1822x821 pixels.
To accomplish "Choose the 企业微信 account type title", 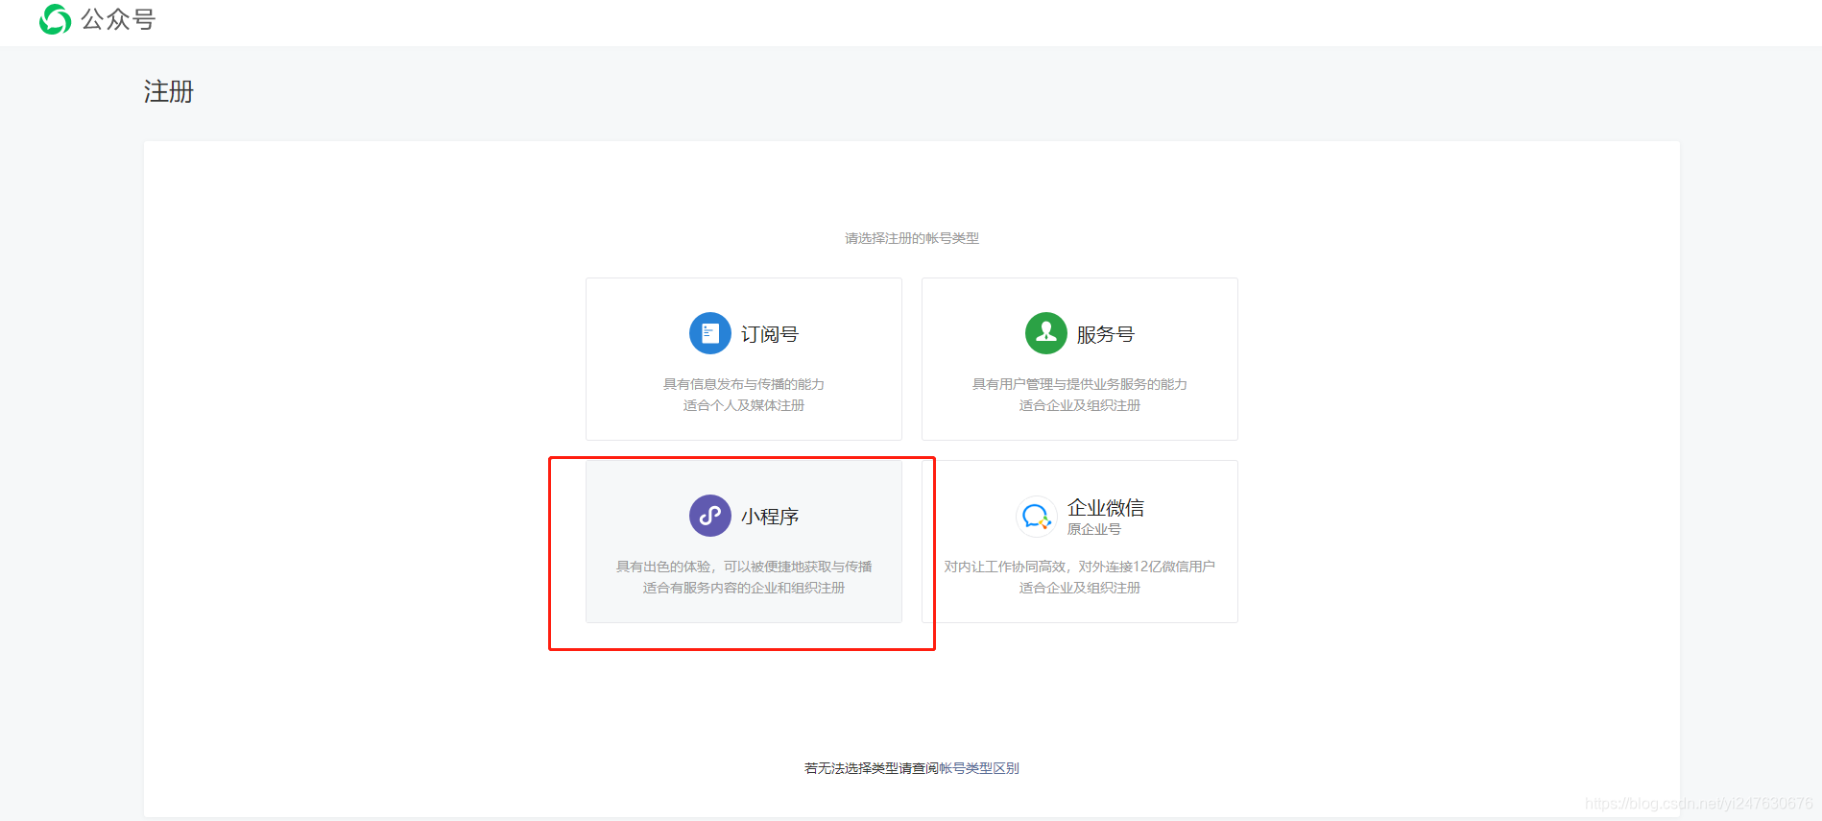I will pos(1106,507).
